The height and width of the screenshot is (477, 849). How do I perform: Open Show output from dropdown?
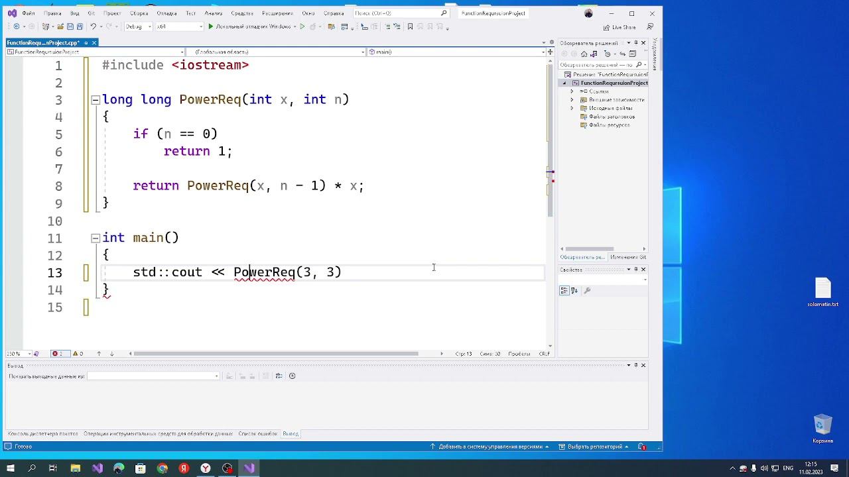(153, 376)
